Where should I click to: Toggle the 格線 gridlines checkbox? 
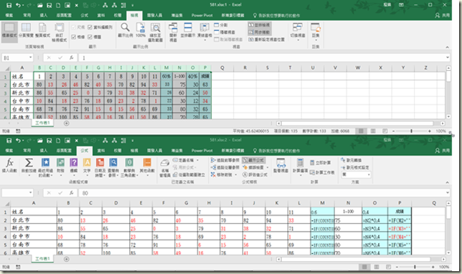(78, 37)
